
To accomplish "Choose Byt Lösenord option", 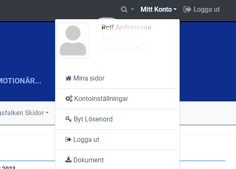I will click(117, 119).
